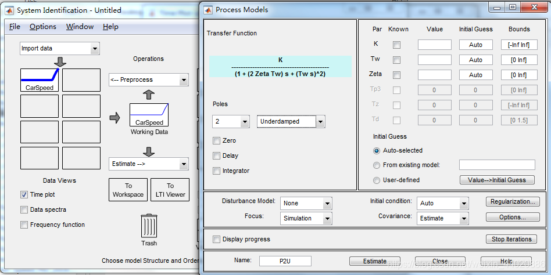The height and width of the screenshot is (275, 551).
Task: Open the Disturbance Model dropdown
Action: (x=306, y=204)
